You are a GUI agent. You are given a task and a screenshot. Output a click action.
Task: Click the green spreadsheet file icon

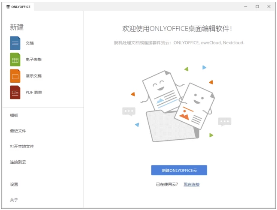click(x=15, y=60)
